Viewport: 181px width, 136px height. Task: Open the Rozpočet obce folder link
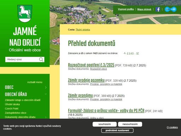pos(98,69)
